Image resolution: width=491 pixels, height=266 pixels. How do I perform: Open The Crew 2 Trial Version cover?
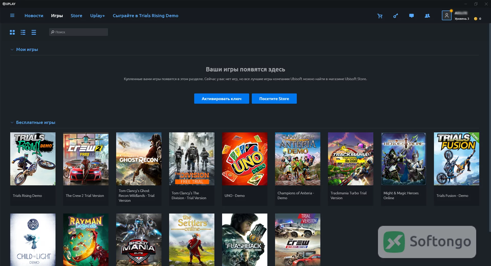pyautogui.click(x=86, y=159)
